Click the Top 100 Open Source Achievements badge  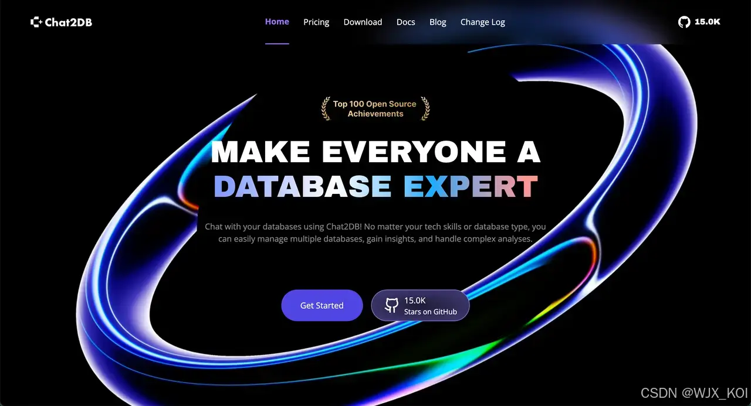click(x=375, y=109)
